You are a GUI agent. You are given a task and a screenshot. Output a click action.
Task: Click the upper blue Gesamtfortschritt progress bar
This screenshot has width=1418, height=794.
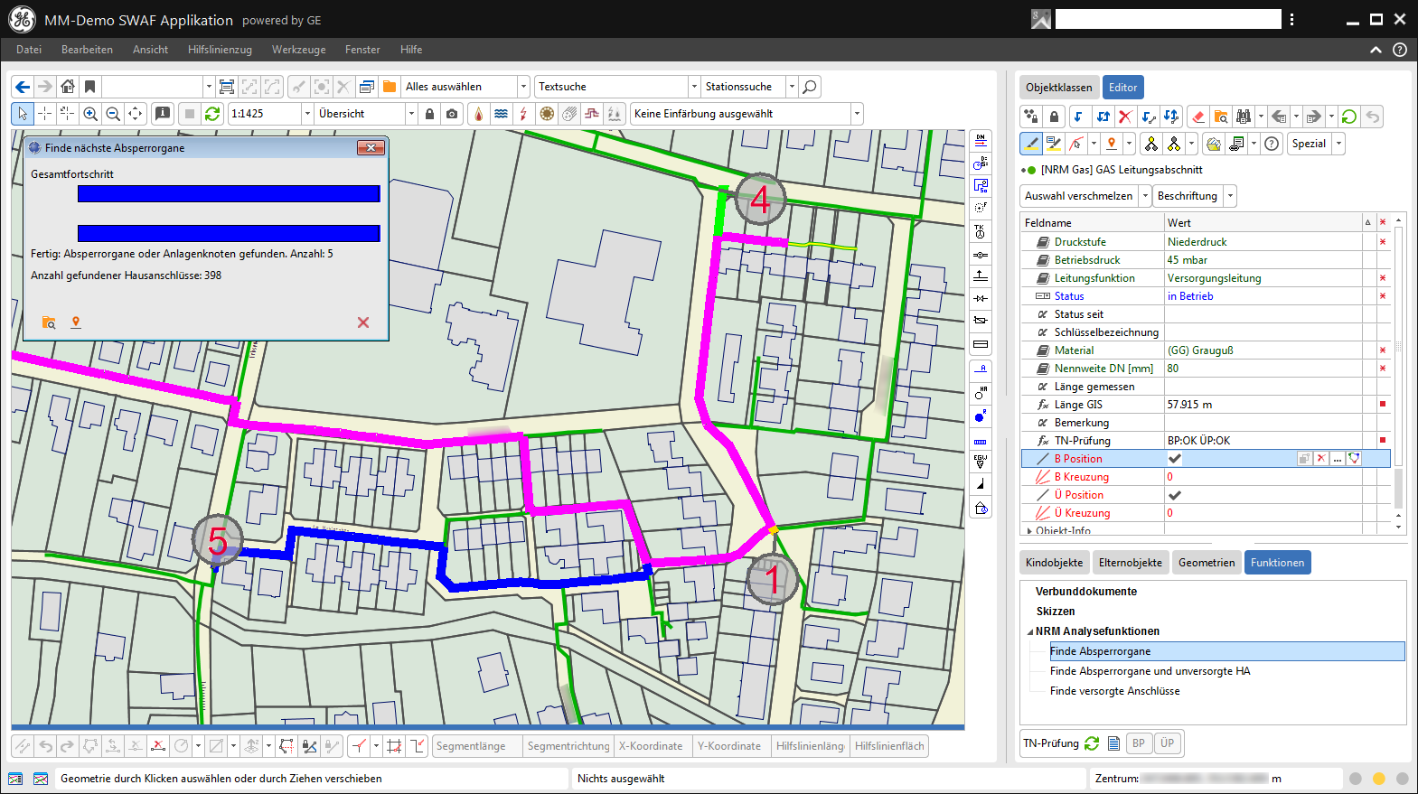point(229,194)
